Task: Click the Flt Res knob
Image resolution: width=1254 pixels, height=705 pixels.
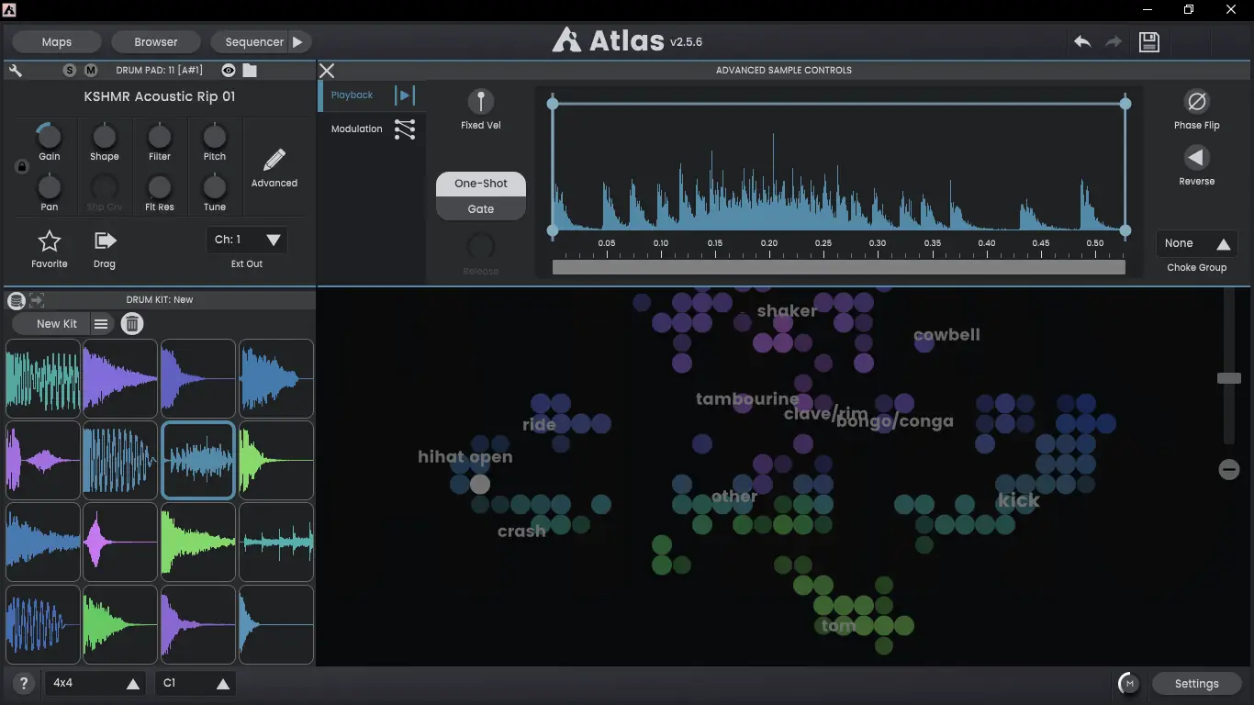Action: [160, 187]
